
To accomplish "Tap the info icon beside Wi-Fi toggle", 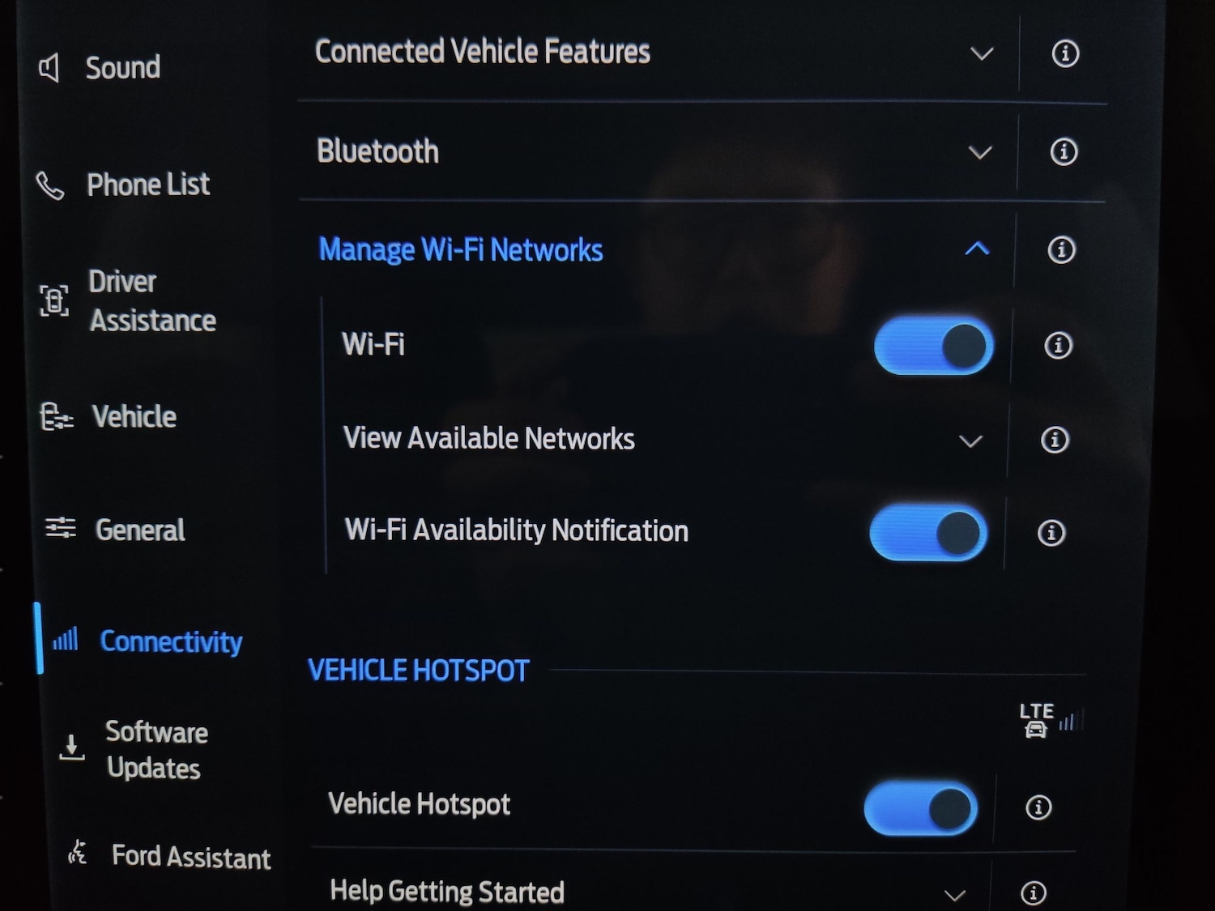I will pos(1058,346).
